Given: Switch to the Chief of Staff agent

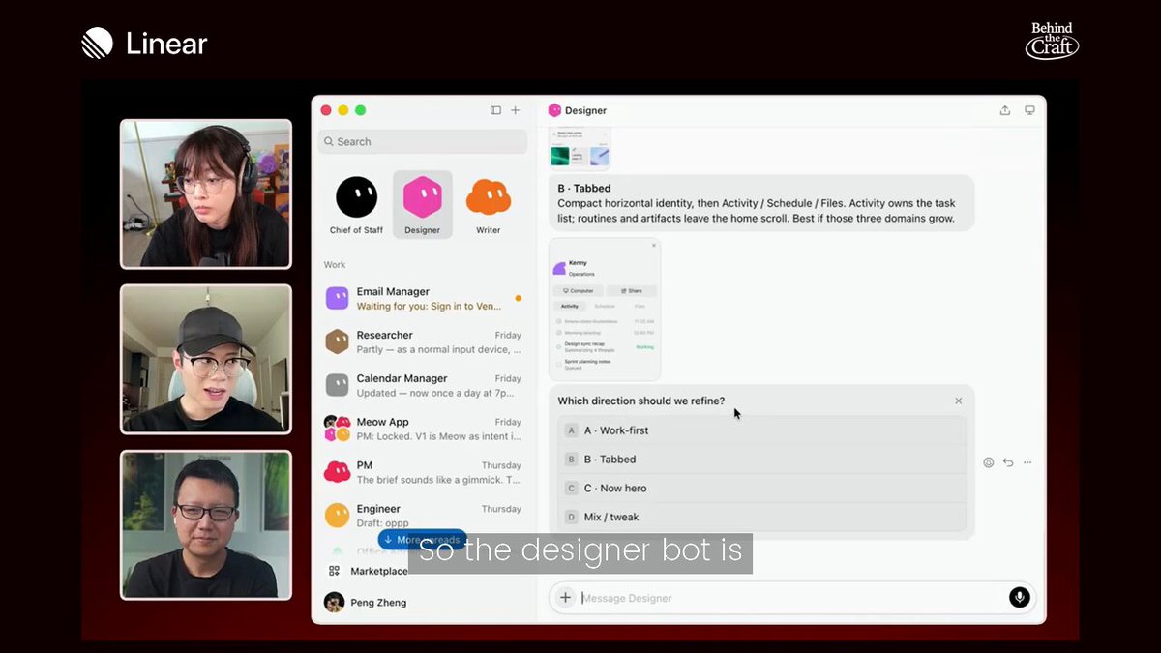Looking at the screenshot, I should pyautogui.click(x=356, y=205).
